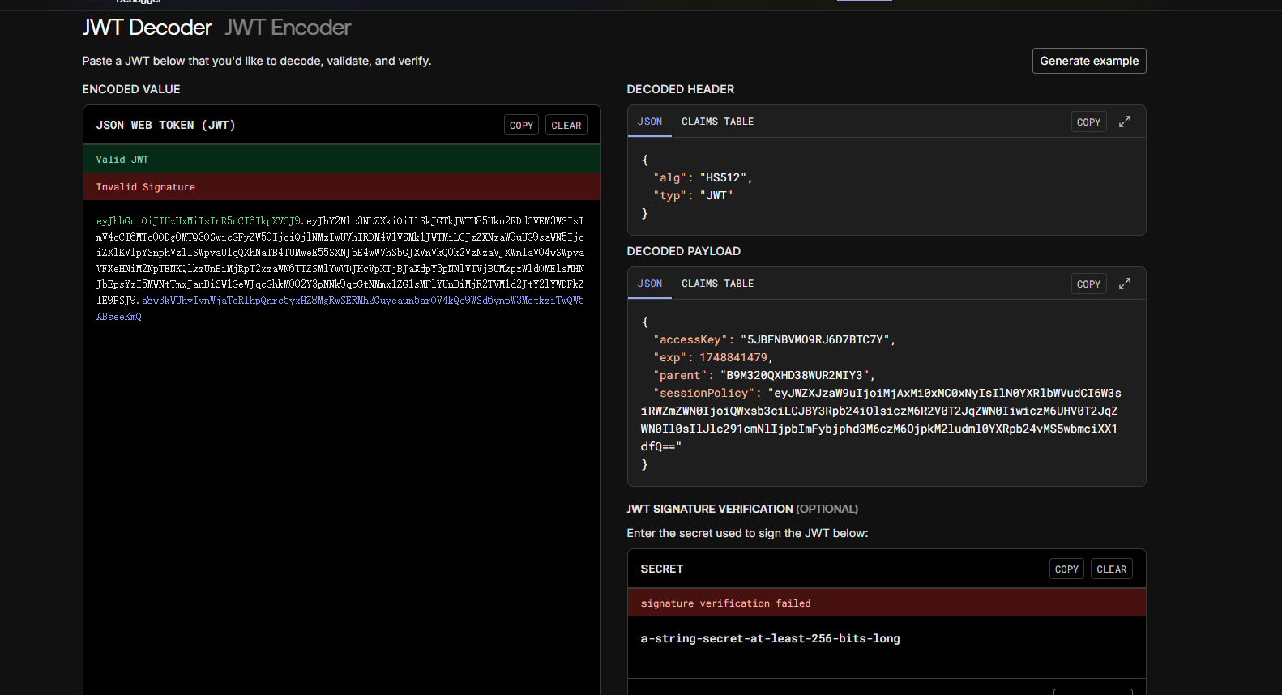The image size is (1282, 695).
Task: Click the encoded JWT token text area
Action: (x=340, y=268)
